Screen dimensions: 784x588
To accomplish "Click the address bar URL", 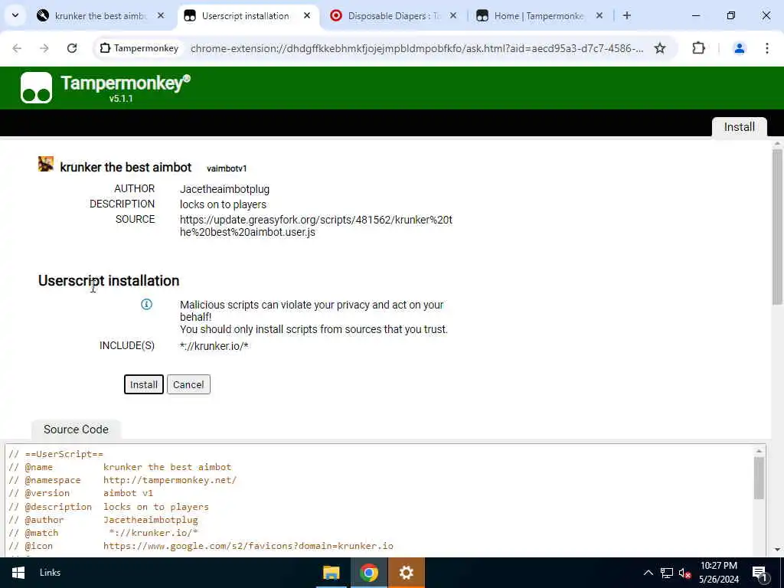I will click(417, 48).
